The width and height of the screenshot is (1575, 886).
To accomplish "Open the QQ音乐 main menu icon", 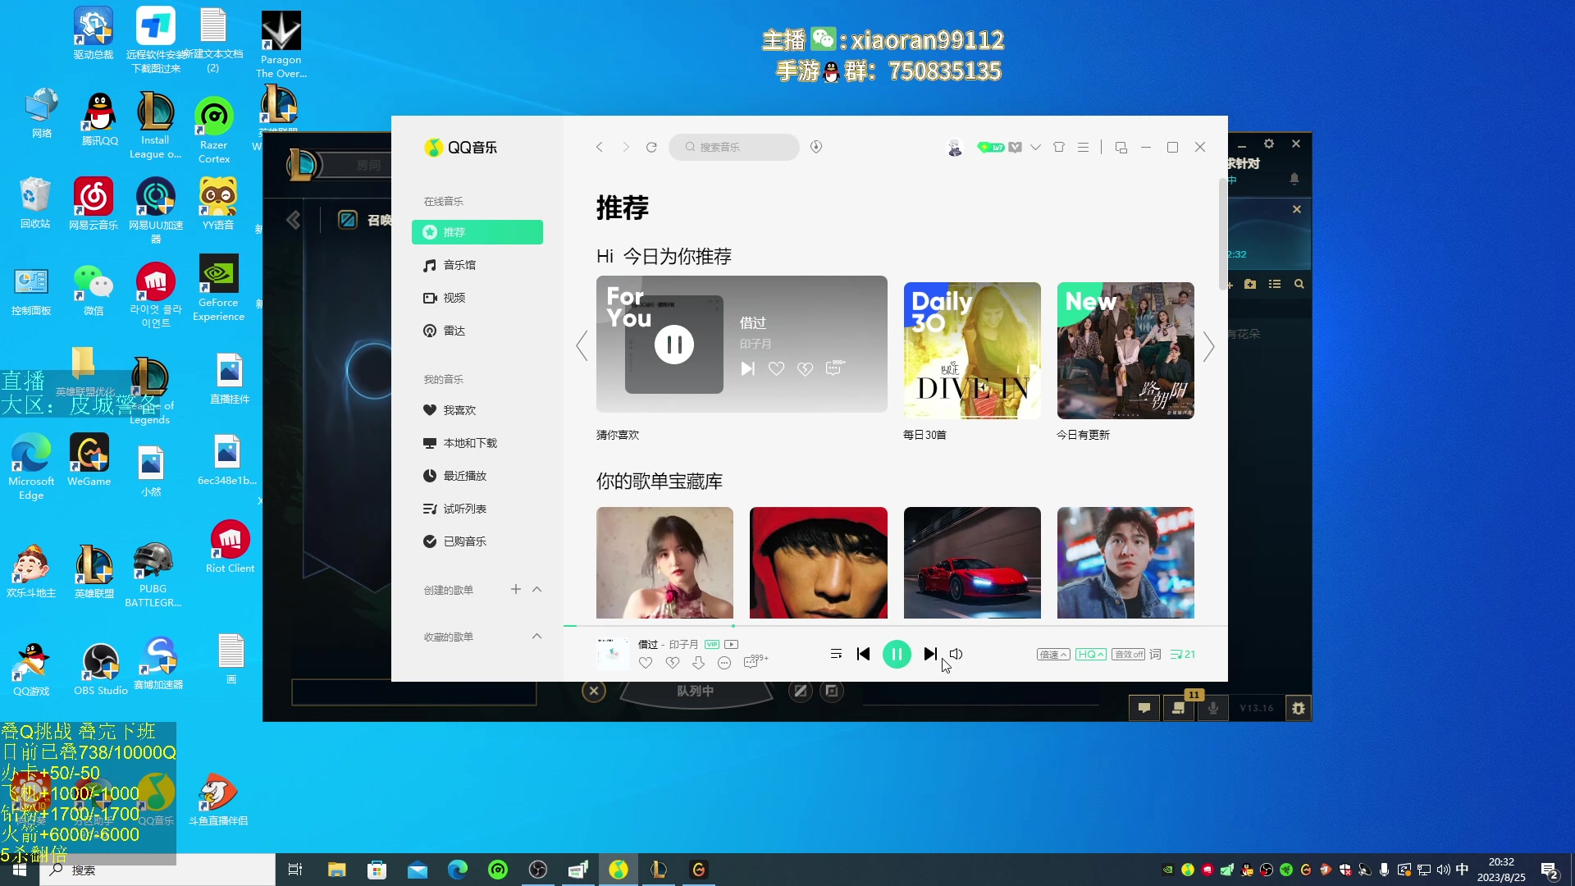I will click(1084, 148).
